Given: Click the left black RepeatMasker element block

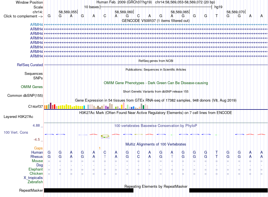Looking at the screenshot, I should click(89, 190).
